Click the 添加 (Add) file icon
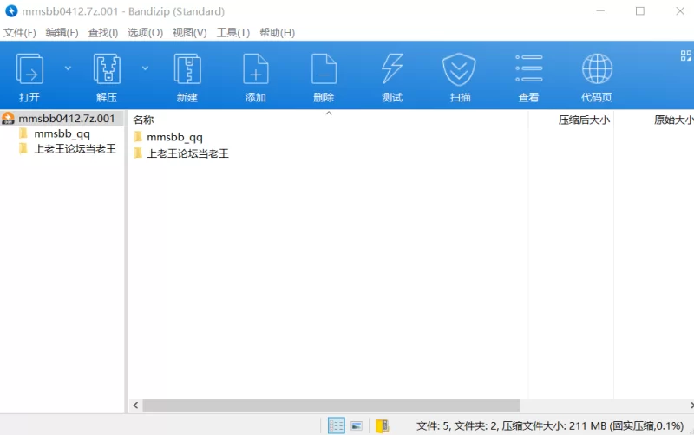The image size is (694, 435). click(x=255, y=69)
